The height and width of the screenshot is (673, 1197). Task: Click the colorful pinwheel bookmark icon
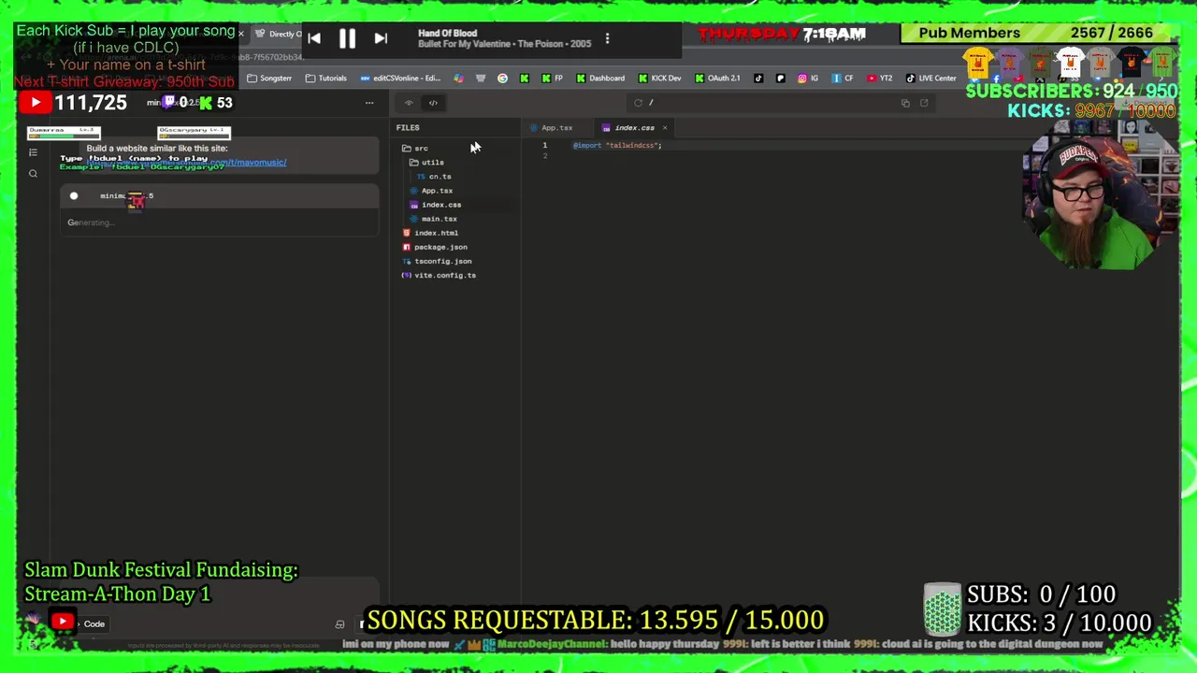(x=458, y=79)
